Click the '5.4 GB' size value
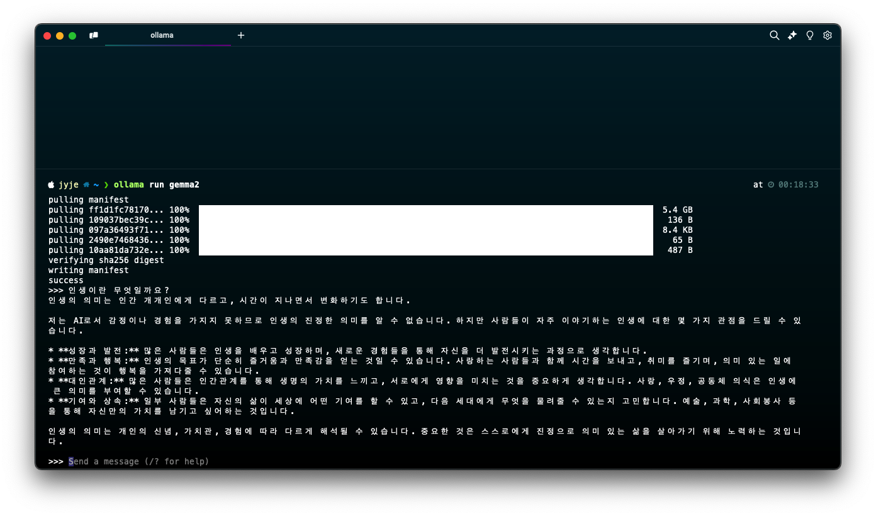This screenshot has height=516, width=876. (x=677, y=210)
